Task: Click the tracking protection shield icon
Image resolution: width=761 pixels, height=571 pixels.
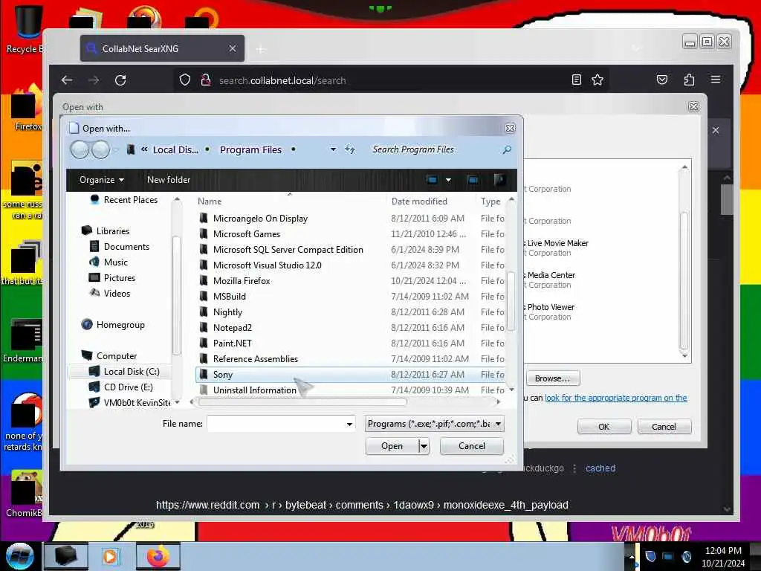Action: point(185,80)
